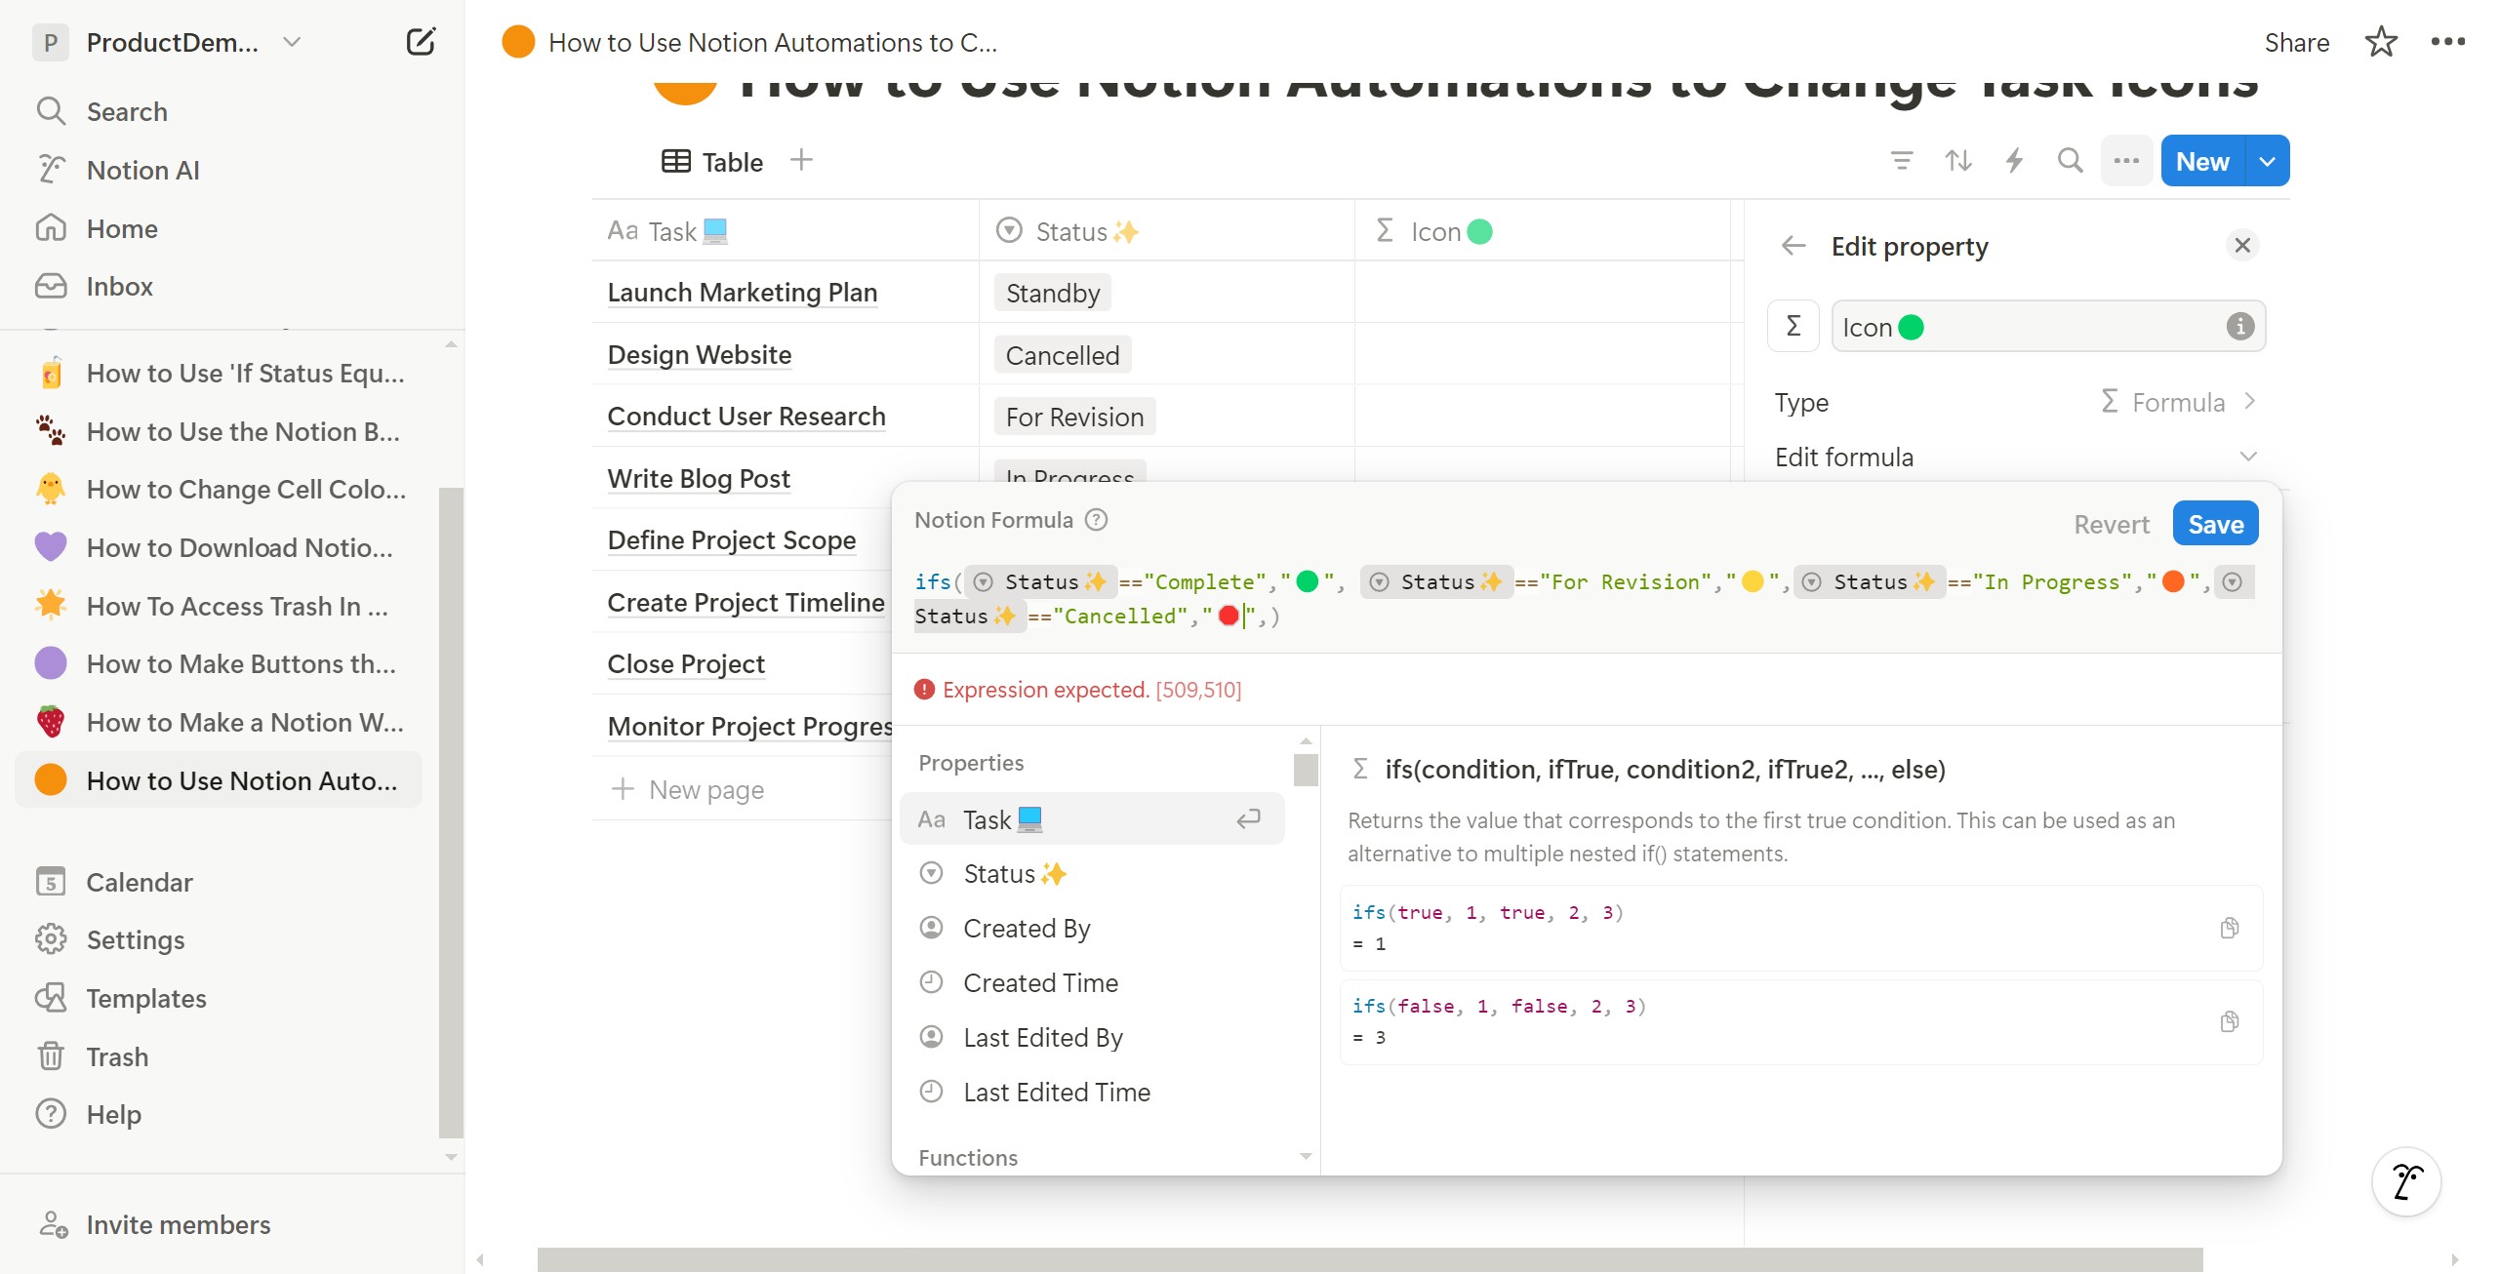Image resolution: width=2499 pixels, height=1274 pixels.
Task: Go to Home in sidebar
Action: coord(122,228)
